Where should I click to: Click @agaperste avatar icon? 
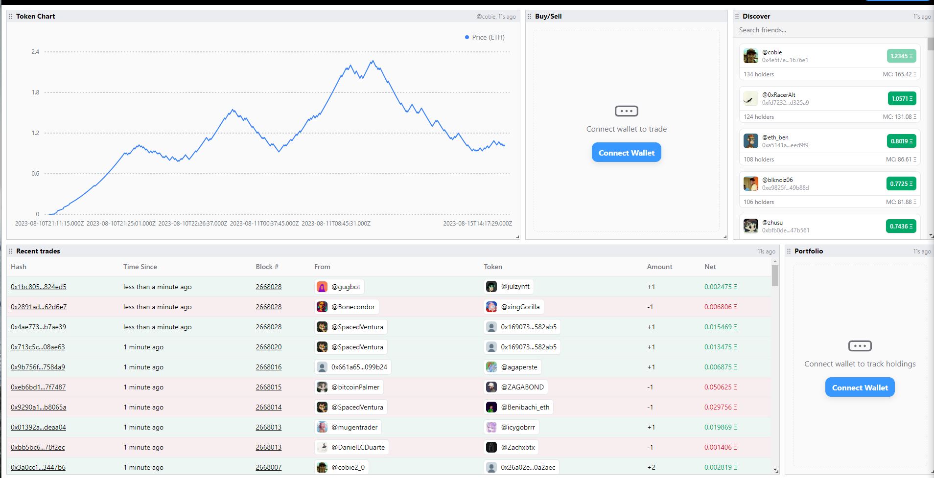tap(491, 367)
